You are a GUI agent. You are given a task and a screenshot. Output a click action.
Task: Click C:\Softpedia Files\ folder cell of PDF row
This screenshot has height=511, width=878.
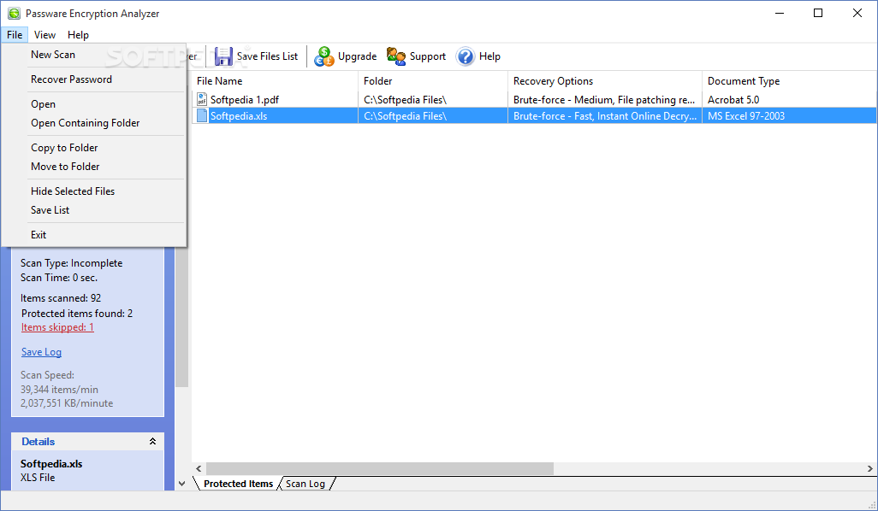[x=405, y=99]
